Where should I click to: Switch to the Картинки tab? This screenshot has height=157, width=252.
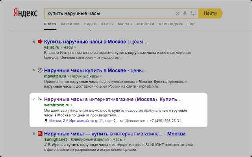(70, 24)
